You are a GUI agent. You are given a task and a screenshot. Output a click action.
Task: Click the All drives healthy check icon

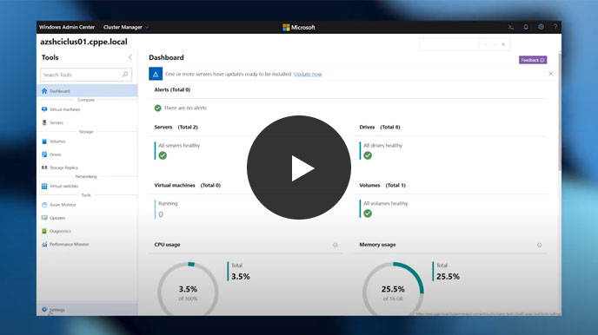368,155
